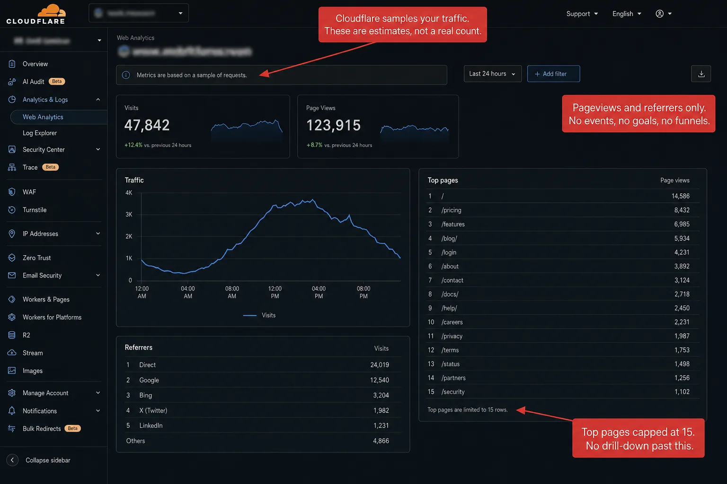
Task: Click the Workers for Platforms icon
Action: pos(12,317)
